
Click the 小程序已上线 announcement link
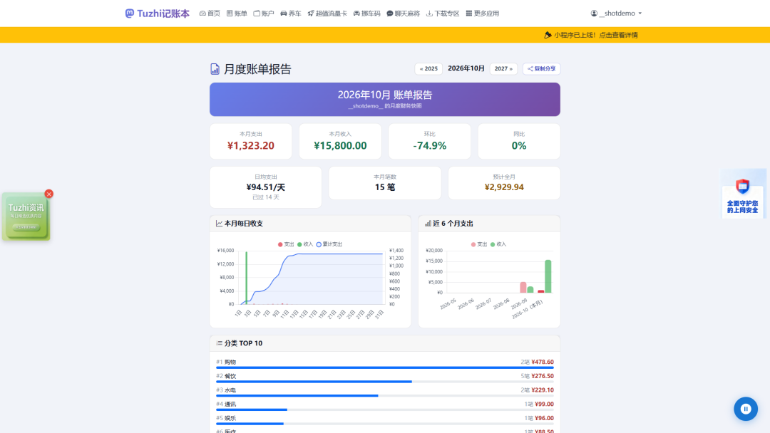(595, 35)
